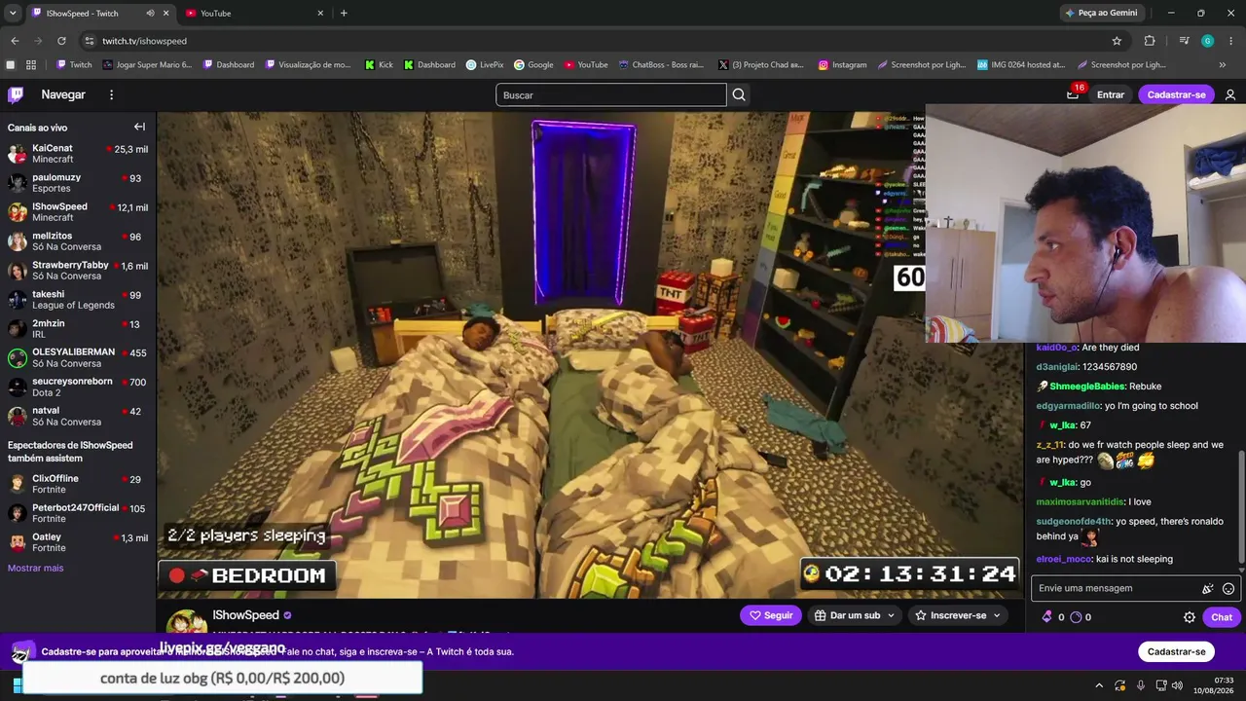Open the Kick bookmark
This screenshot has height=701, width=1246.
(x=379, y=65)
